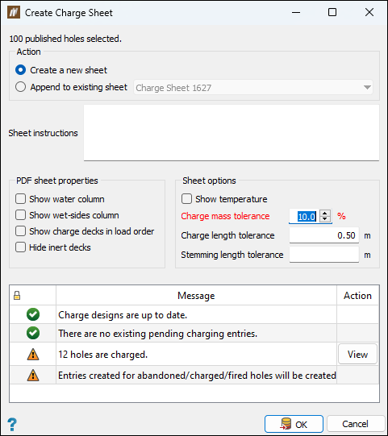Screen dimensions: 388x436
Task: Click the lock icon in message table header
Action: click(17, 296)
